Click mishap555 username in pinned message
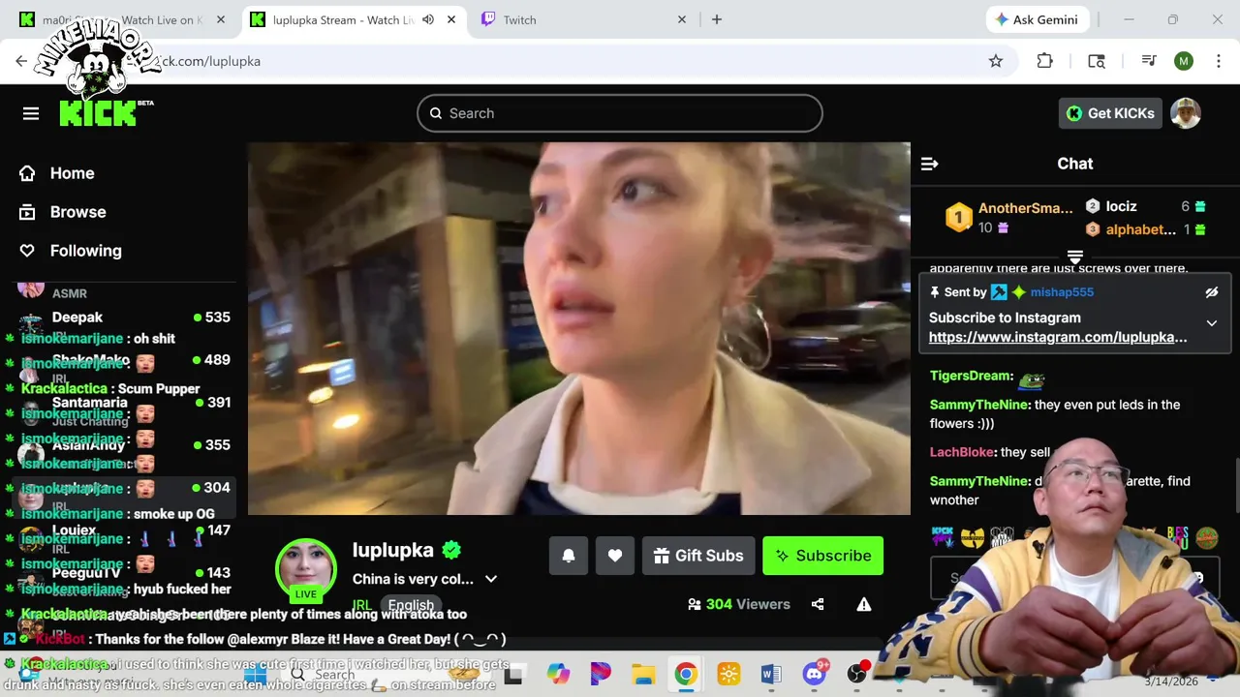Screen dimensions: 1240x697 pyautogui.click(x=1062, y=292)
